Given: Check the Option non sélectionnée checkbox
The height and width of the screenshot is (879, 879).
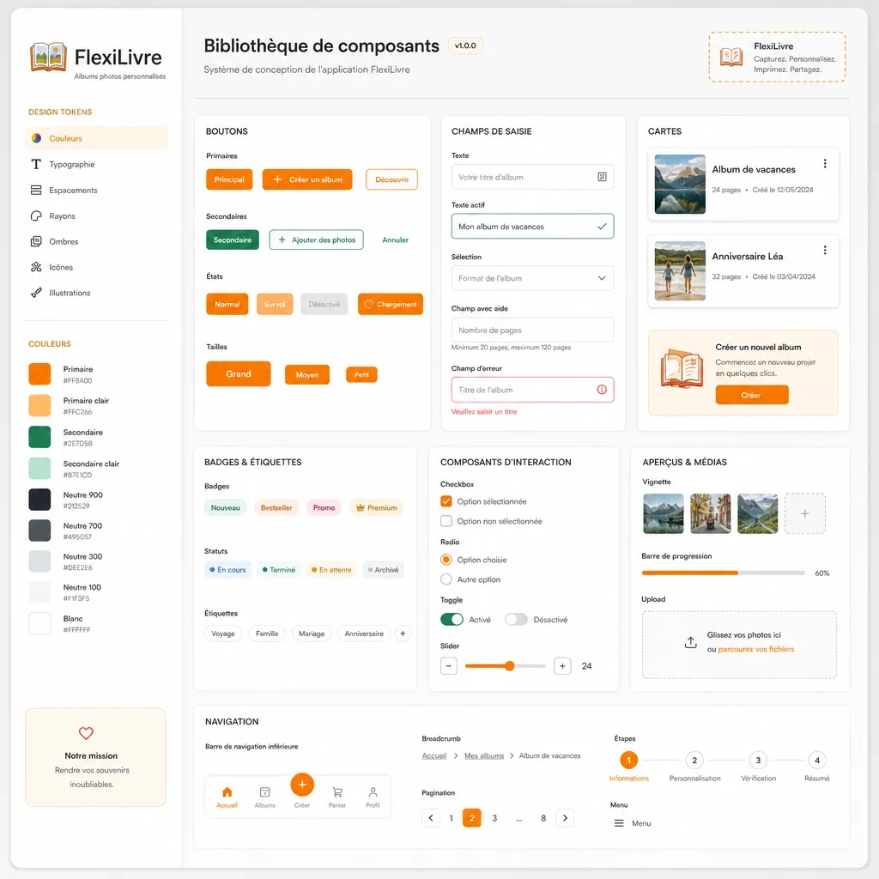Looking at the screenshot, I should click(x=446, y=521).
